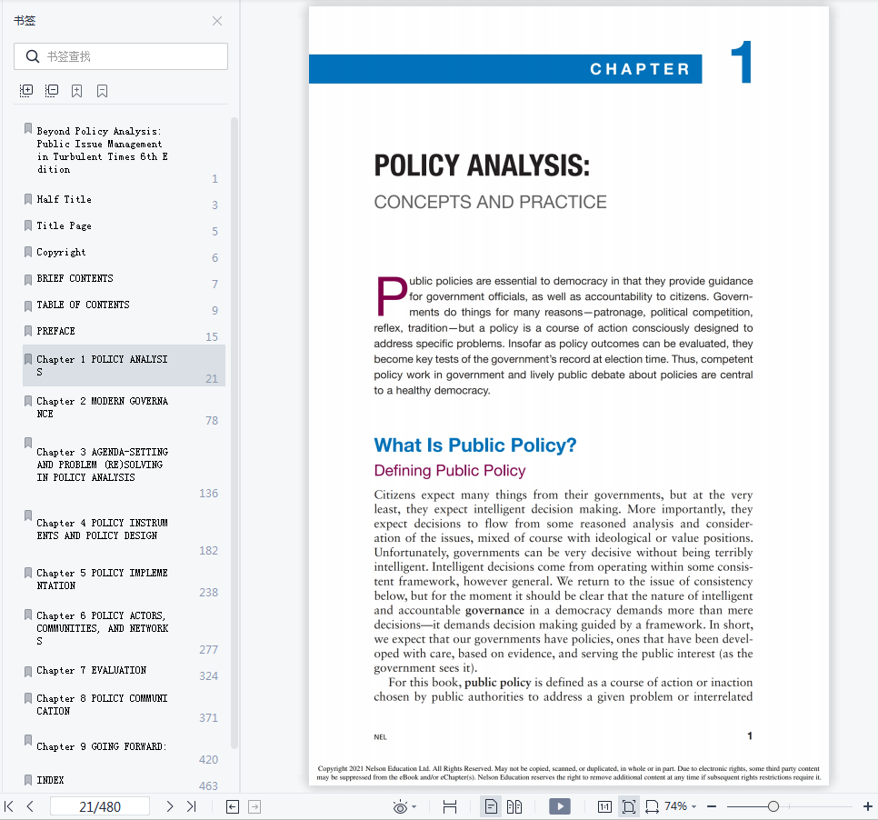
Task: Go forward to next view
Action: click(x=254, y=806)
